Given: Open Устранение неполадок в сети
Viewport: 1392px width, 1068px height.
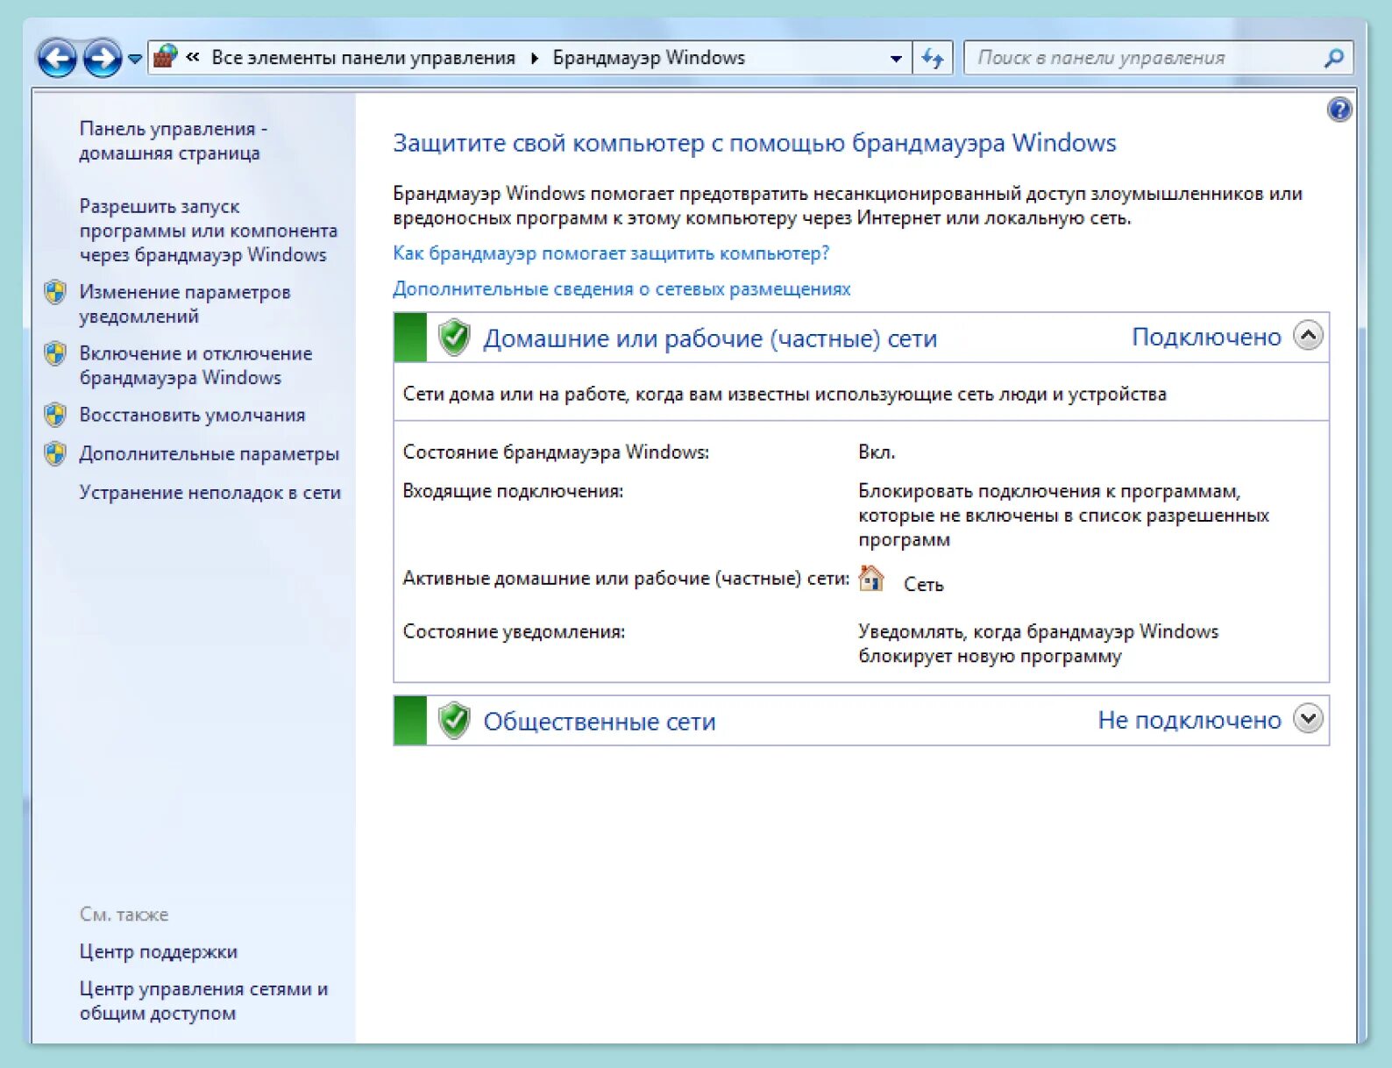Looking at the screenshot, I should click(x=210, y=492).
